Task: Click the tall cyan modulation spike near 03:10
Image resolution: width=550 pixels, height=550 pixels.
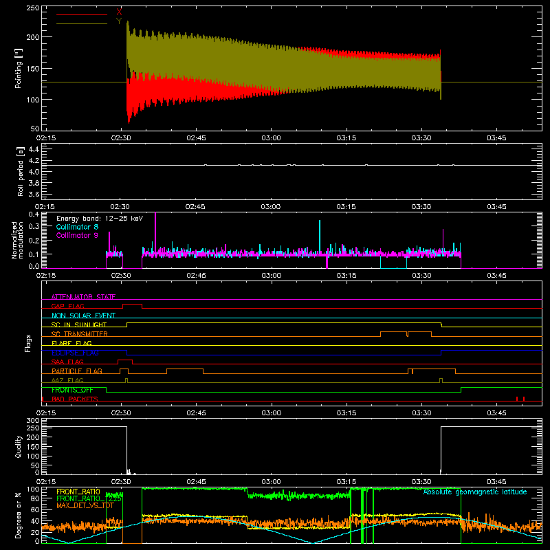Action: pyautogui.click(x=320, y=236)
